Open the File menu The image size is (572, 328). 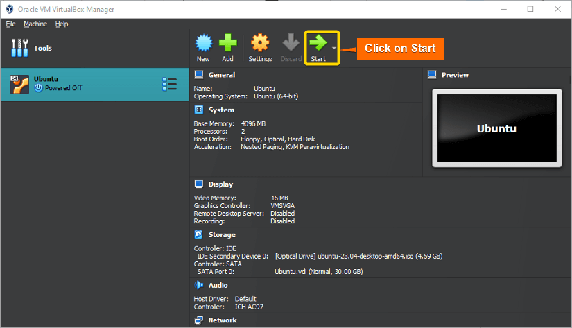tap(11, 24)
